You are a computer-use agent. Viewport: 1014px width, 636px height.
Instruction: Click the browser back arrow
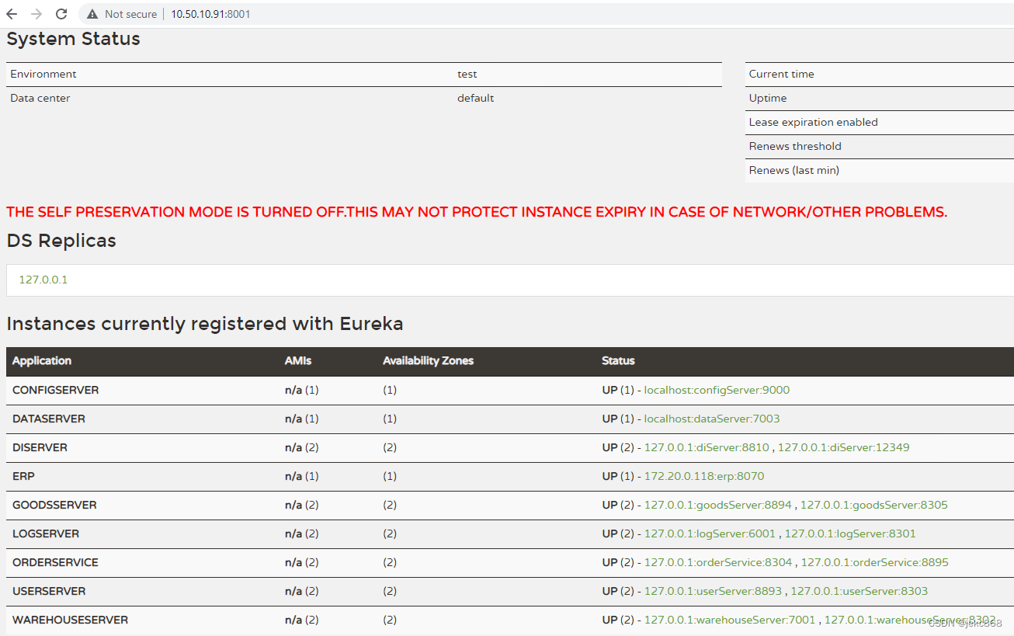click(12, 14)
